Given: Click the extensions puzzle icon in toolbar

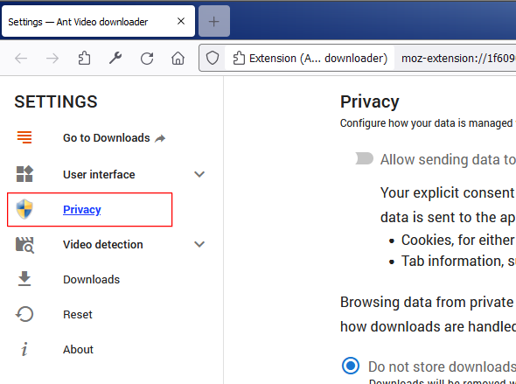Looking at the screenshot, I should (x=84, y=59).
